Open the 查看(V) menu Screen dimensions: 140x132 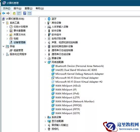[x=29, y=9]
